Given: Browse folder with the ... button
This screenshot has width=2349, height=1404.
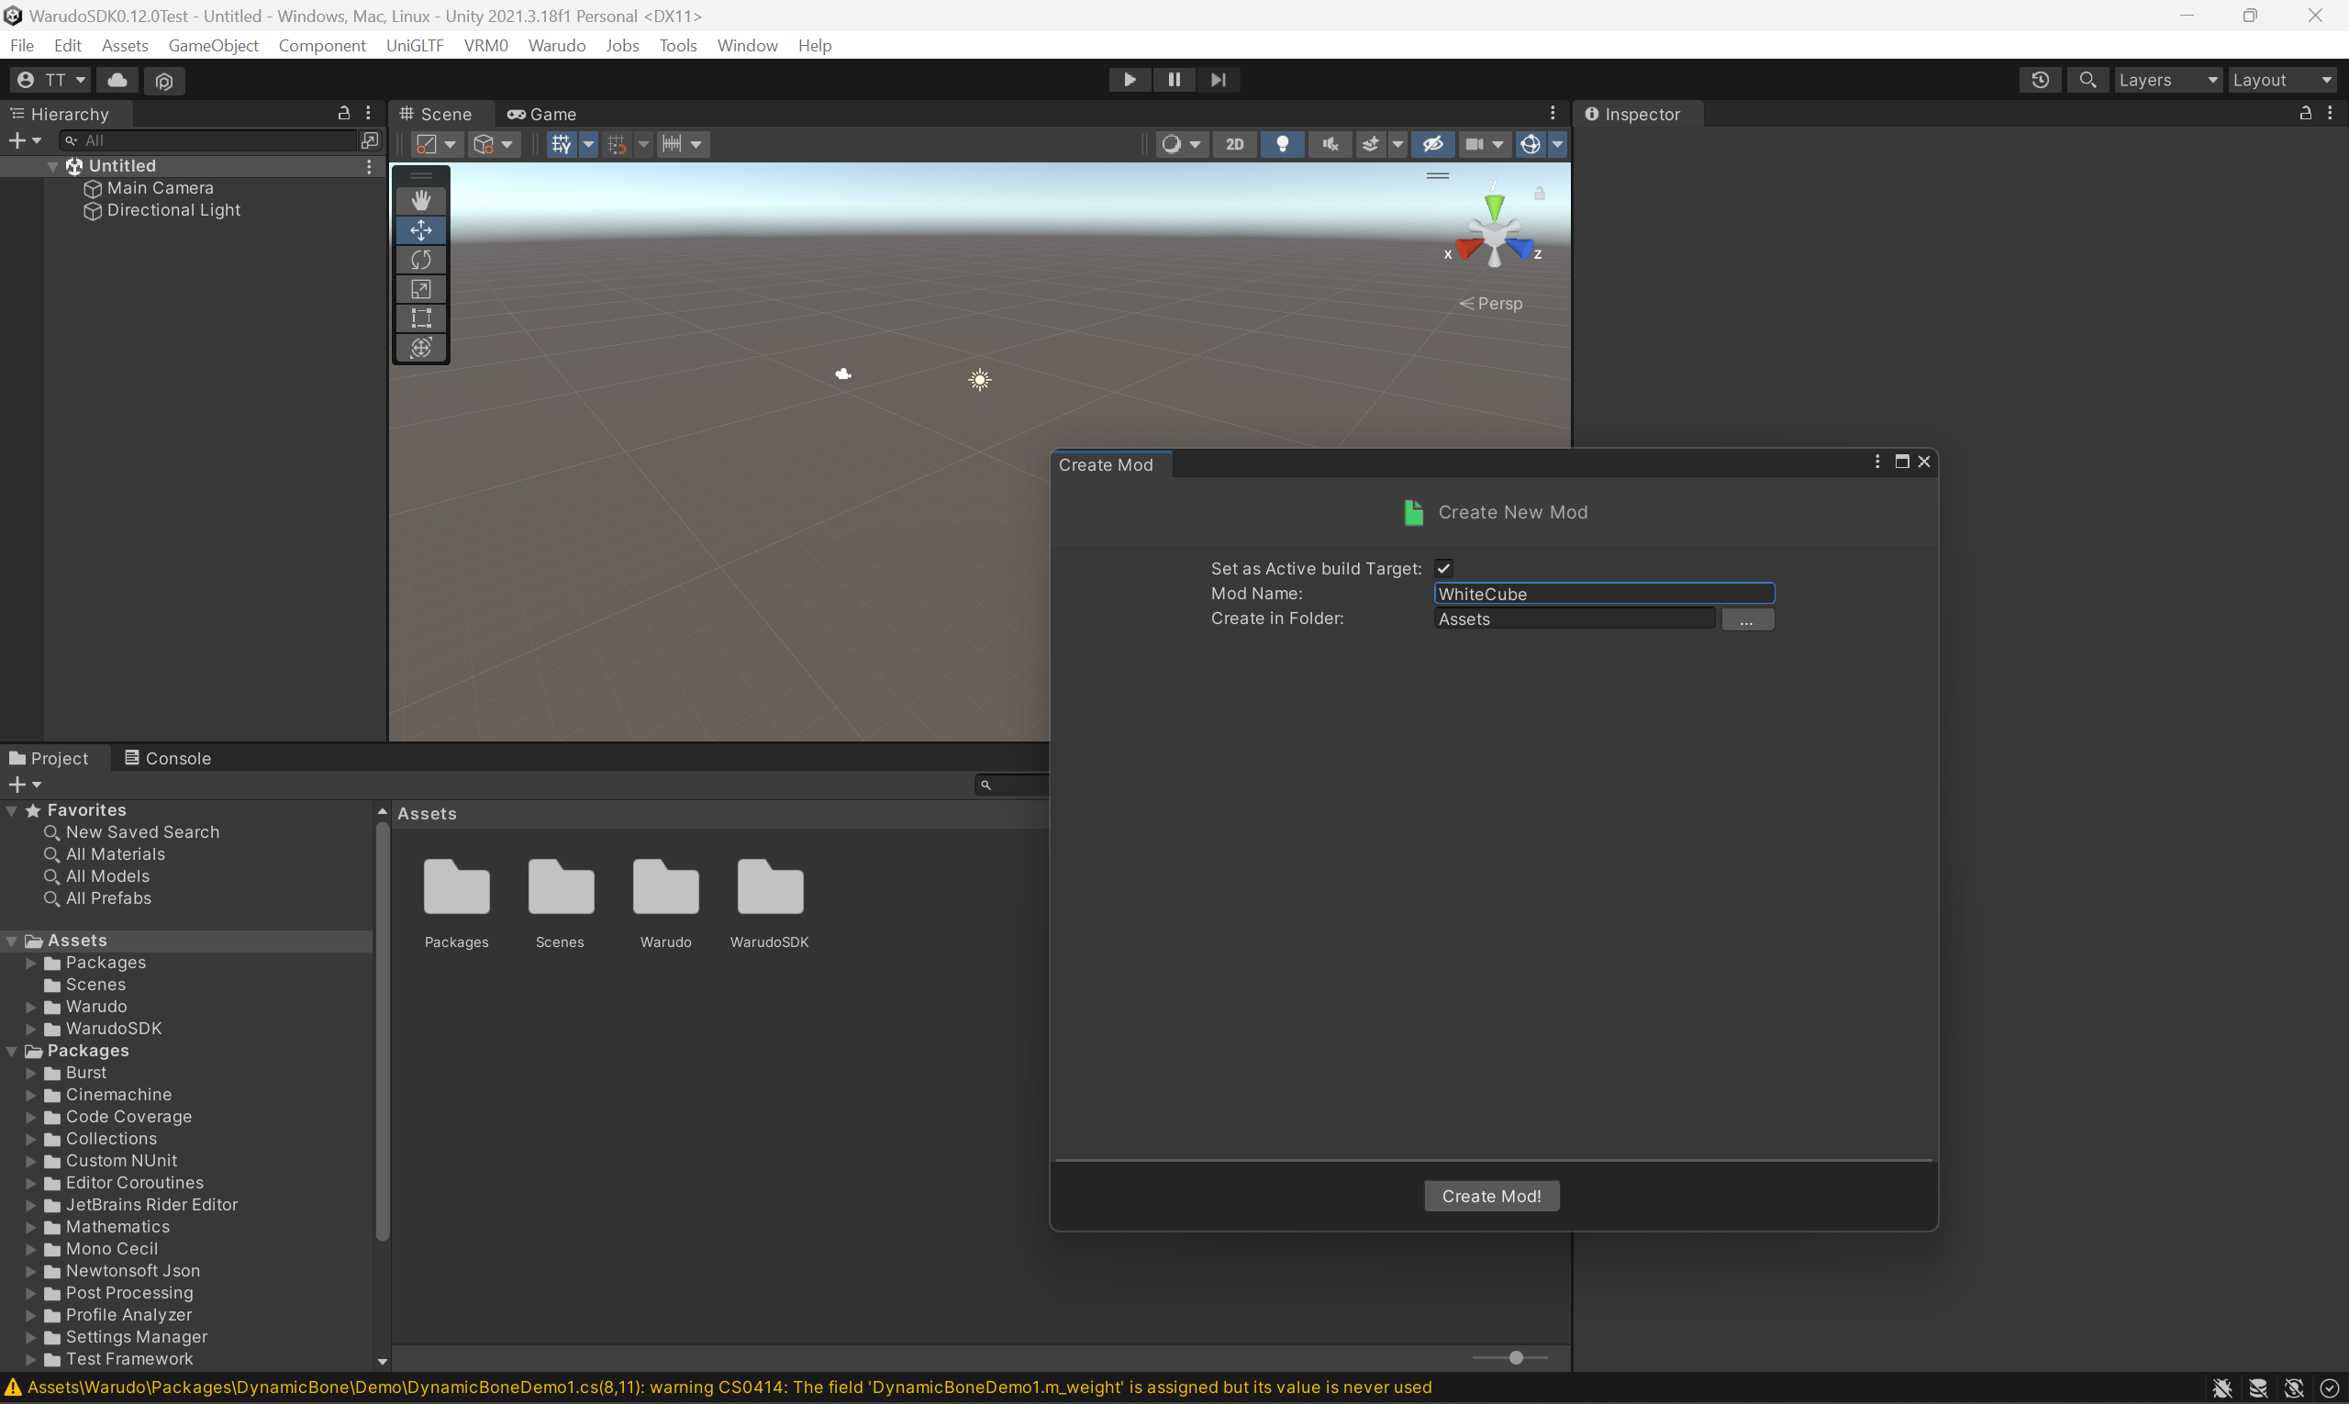Looking at the screenshot, I should pyautogui.click(x=1746, y=619).
